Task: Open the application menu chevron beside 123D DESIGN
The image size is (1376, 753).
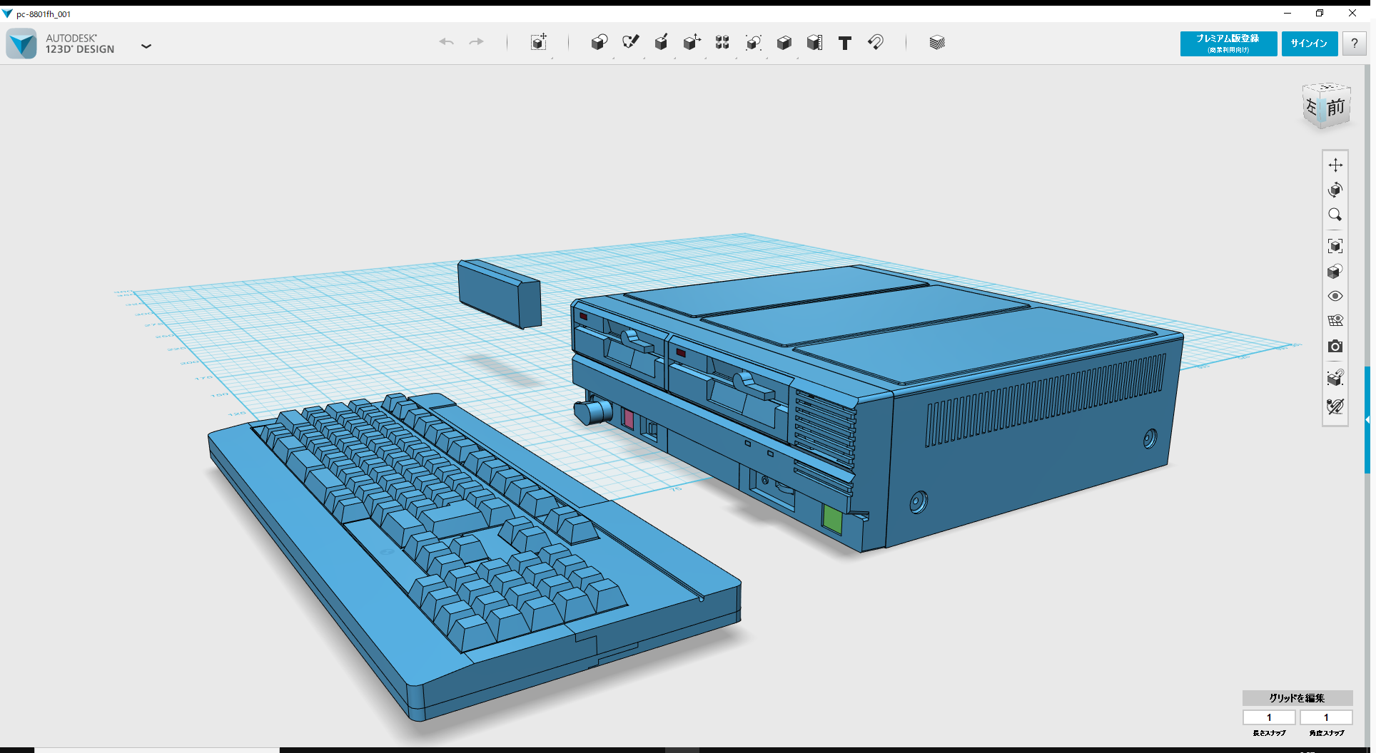Action: point(146,46)
